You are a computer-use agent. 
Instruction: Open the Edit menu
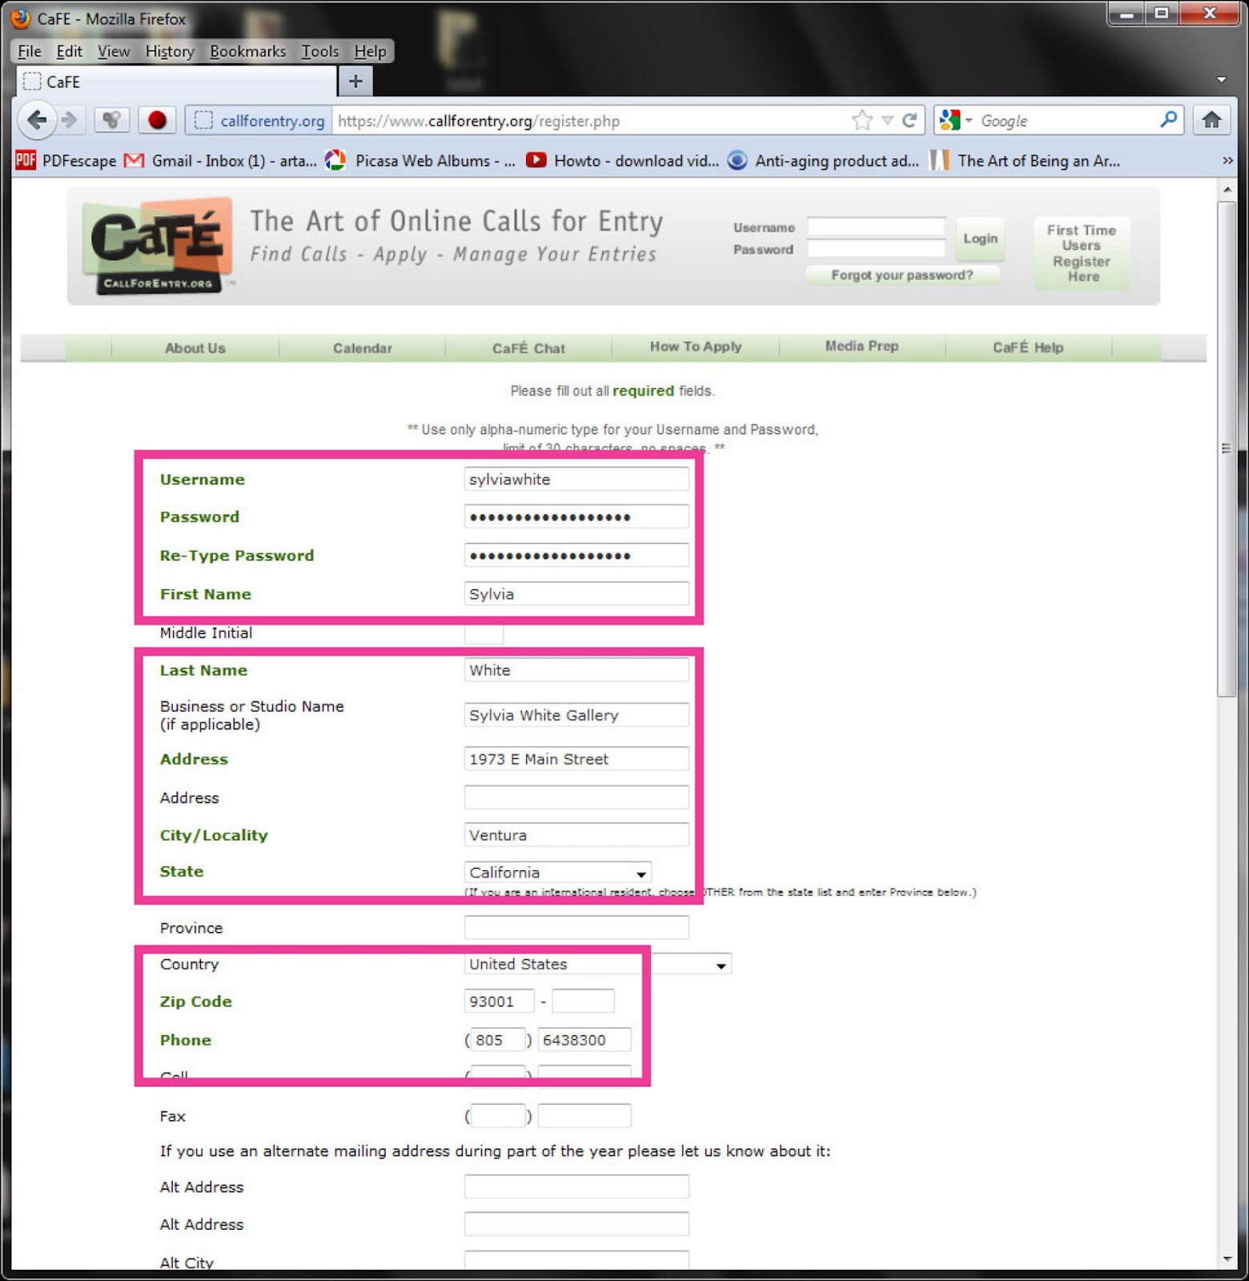(x=69, y=51)
